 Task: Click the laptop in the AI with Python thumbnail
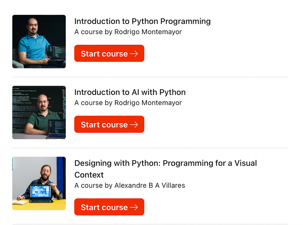[57, 129]
